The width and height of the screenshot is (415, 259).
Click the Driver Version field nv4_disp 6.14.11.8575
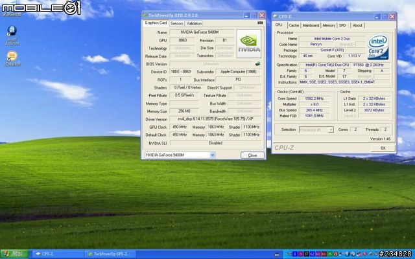(x=215, y=119)
